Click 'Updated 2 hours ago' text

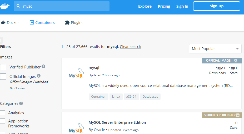pos(104,75)
